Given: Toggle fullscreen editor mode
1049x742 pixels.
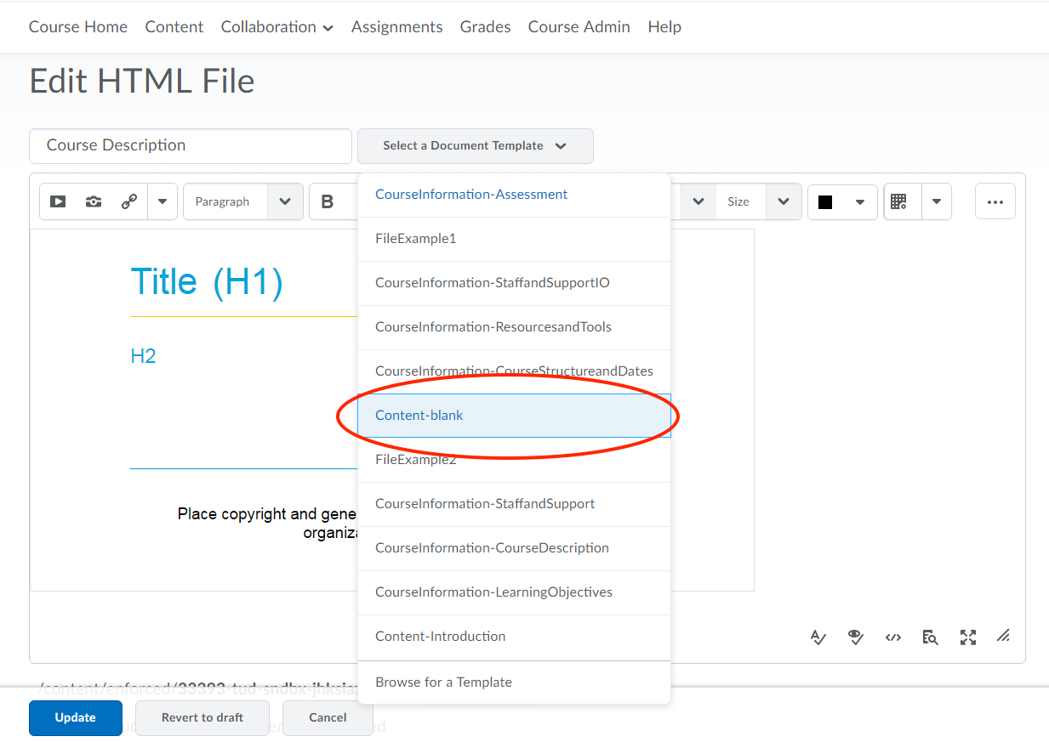Looking at the screenshot, I should (x=967, y=637).
